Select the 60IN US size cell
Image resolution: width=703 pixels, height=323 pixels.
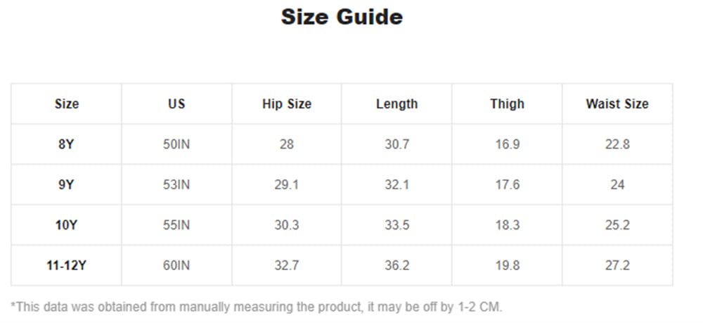tap(176, 265)
